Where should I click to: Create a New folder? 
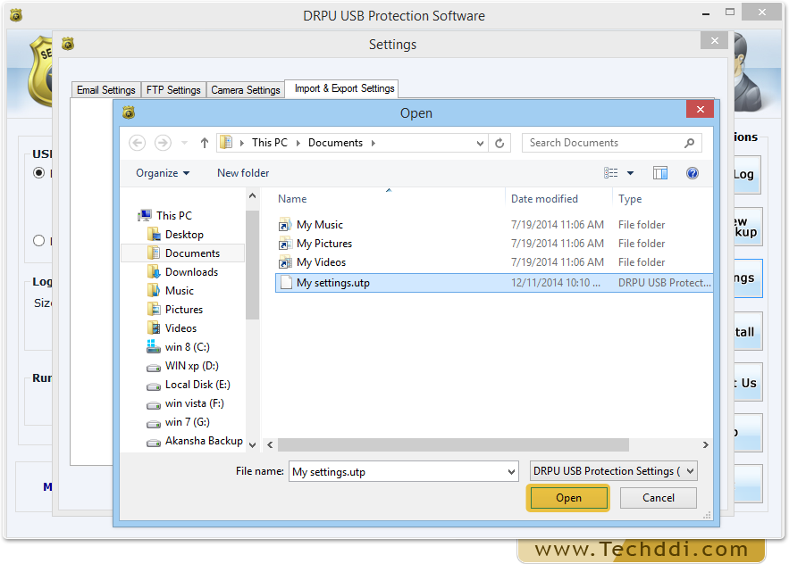(x=243, y=173)
